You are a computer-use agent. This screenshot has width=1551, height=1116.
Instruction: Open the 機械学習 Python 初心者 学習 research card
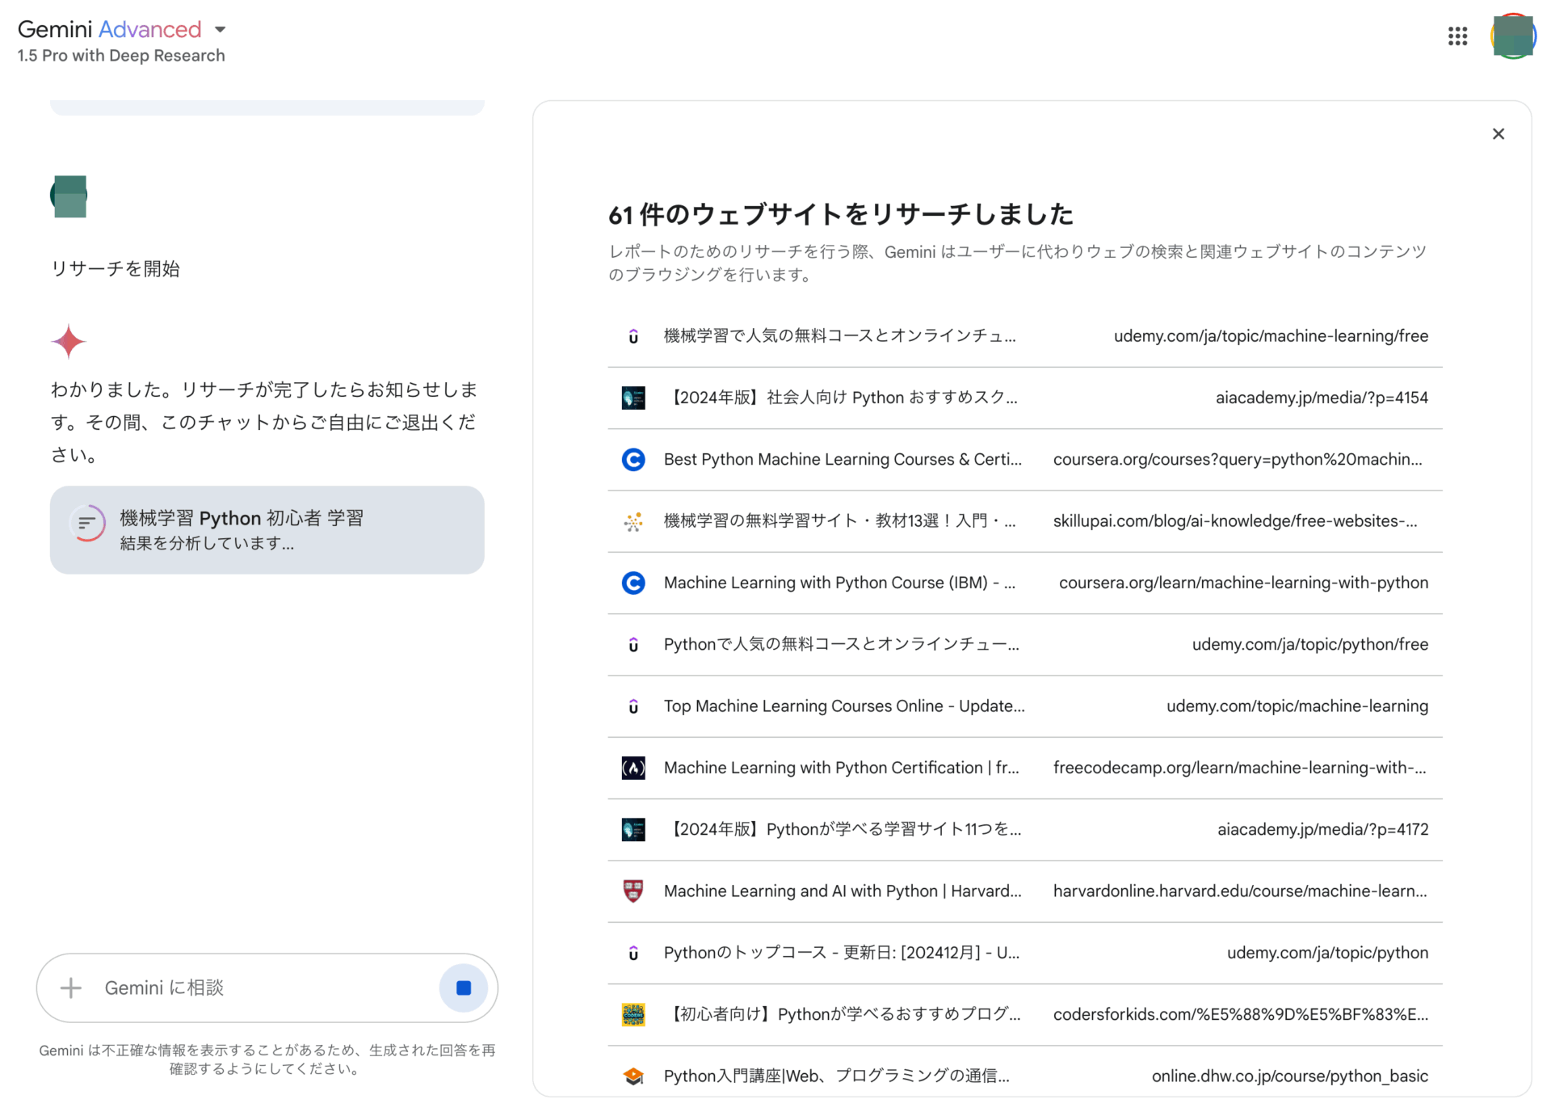coord(267,530)
